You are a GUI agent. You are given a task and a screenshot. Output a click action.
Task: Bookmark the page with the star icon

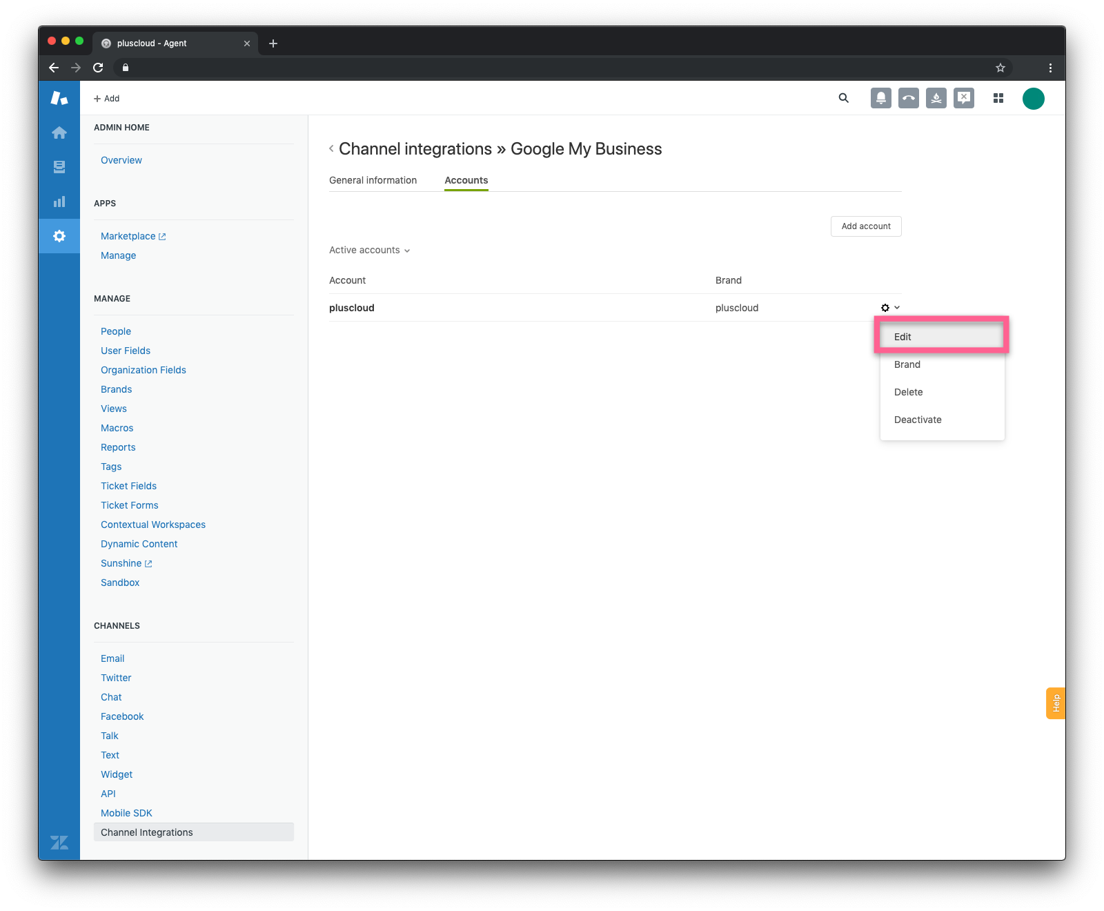pyautogui.click(x=1000, y=68)
